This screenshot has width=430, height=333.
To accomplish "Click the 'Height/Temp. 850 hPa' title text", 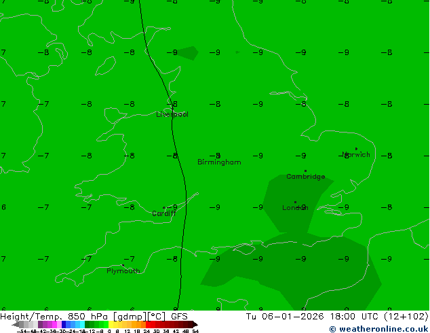I will (x=54, y=317).
